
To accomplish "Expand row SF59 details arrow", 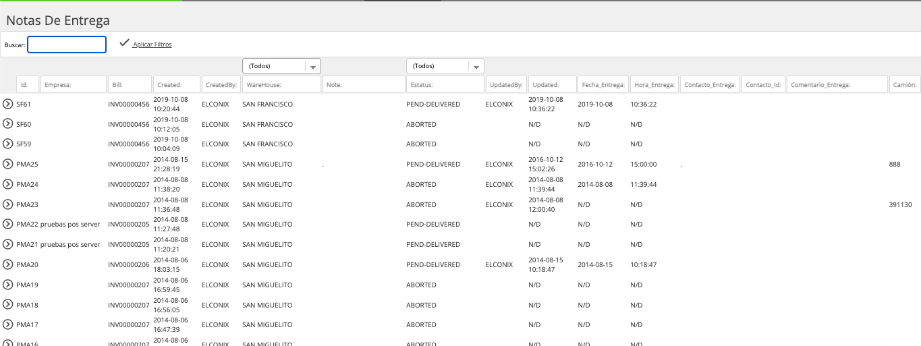I will click(x=8, y=144).
